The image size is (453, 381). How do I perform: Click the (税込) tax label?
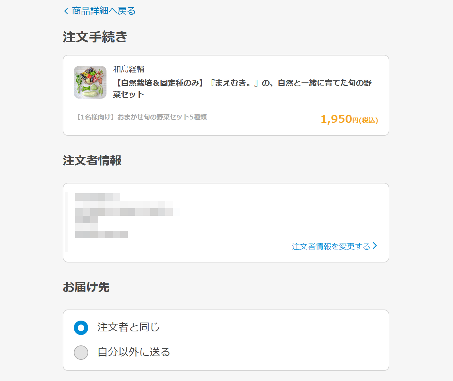coord(368,120)
